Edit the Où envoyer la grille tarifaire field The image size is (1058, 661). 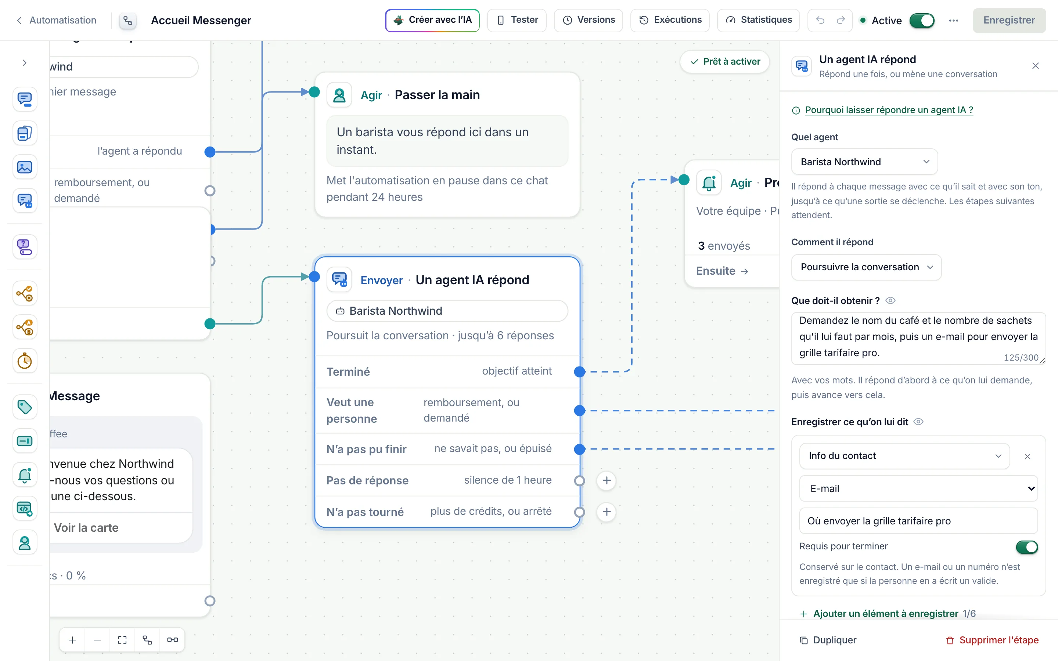point(918,521)
